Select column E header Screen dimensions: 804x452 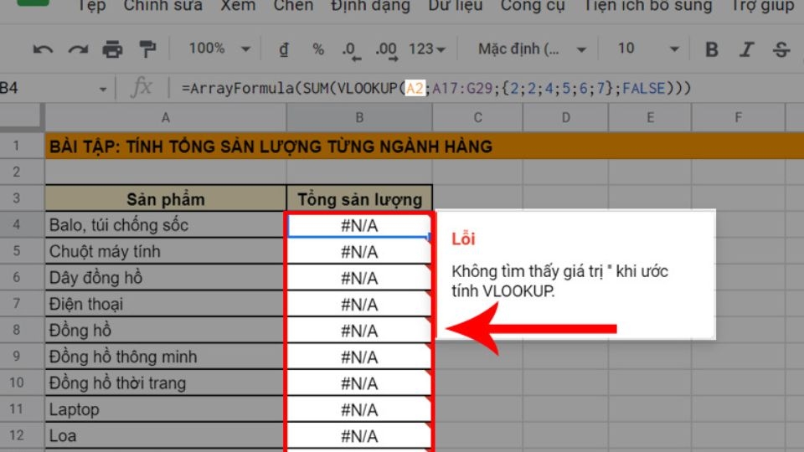tap(650, 117)
